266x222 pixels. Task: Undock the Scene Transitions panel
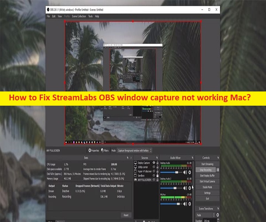point(218,208)
